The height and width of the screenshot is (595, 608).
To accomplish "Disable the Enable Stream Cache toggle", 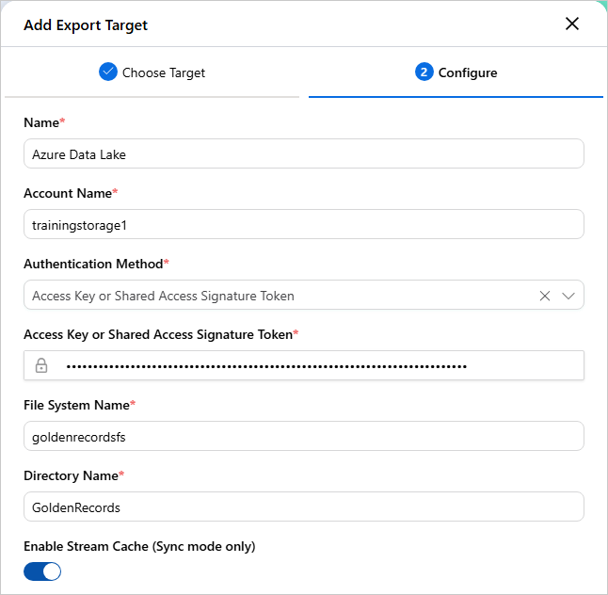I will coord(42,571).
